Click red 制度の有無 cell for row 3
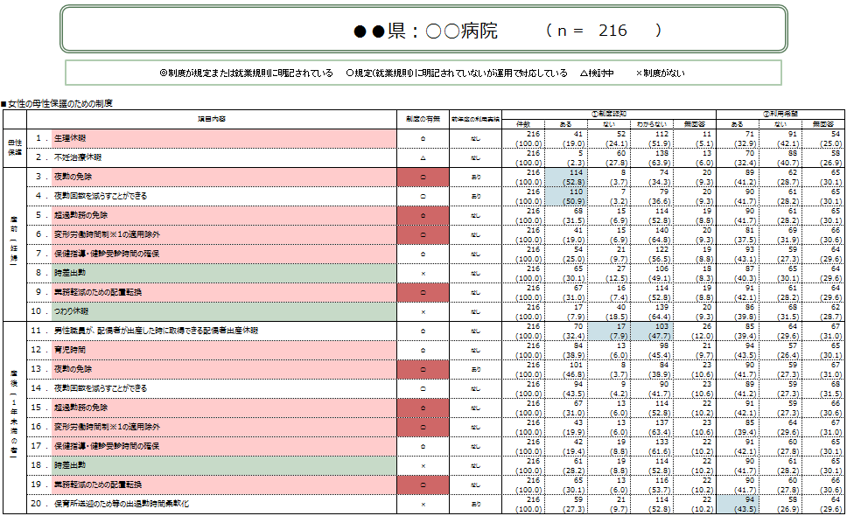Image resolution: width=847 pixels, height=516 pixels. coord(423,177)
